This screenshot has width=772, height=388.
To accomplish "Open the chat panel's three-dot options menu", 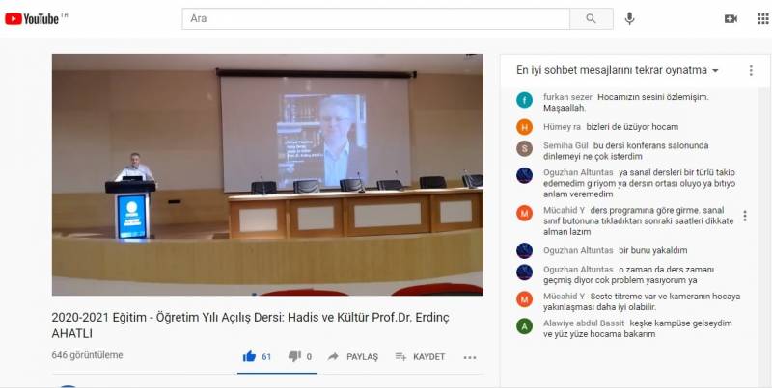I will pos(751,70).
